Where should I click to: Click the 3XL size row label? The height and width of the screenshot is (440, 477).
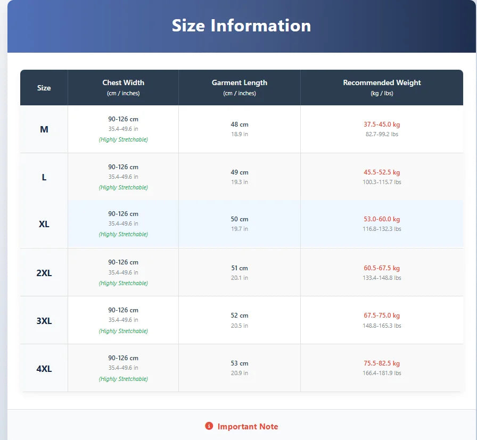(x=44, y=321)
